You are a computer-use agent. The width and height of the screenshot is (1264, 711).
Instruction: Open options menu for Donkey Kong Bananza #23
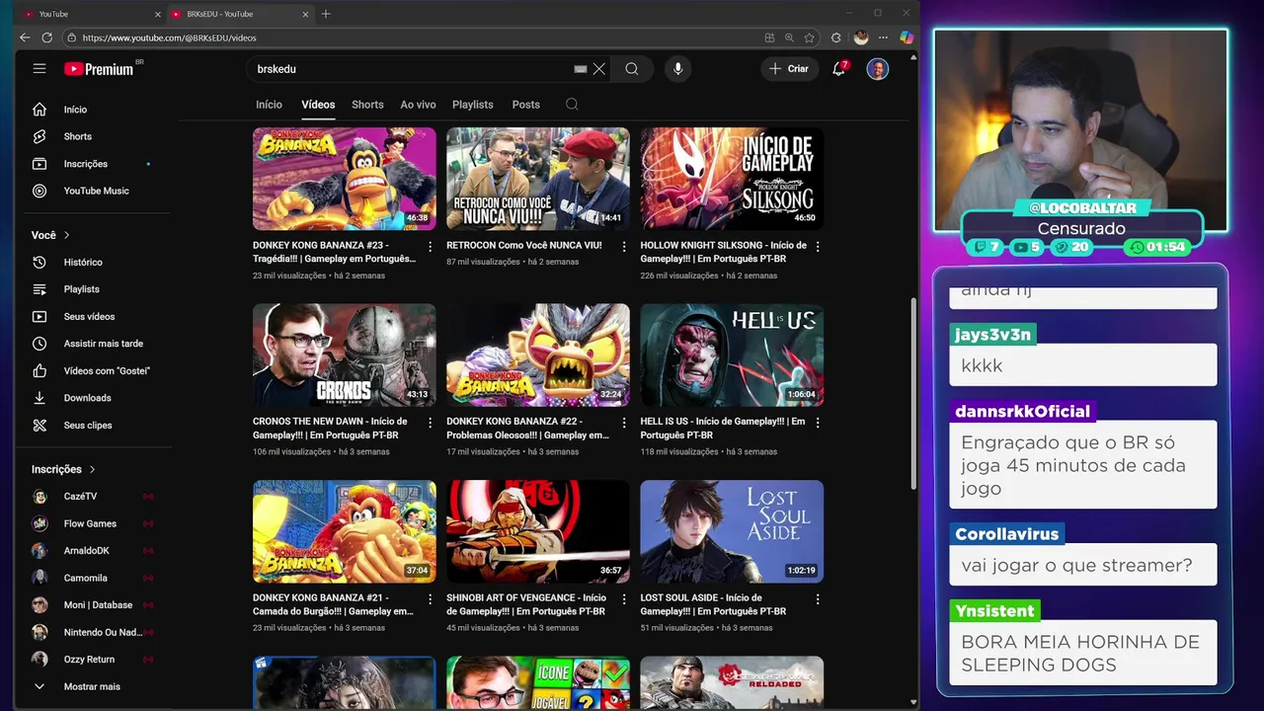pyautogui.click(x=430, y=246)
